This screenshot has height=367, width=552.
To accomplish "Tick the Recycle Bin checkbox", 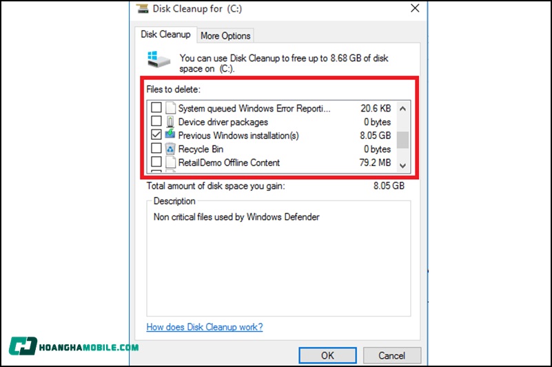I will tap(156, 148).
